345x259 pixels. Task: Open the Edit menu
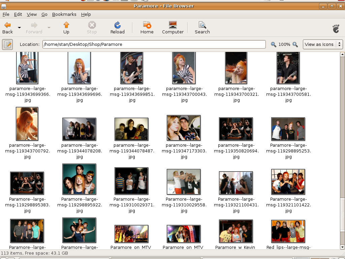pyautogui.click(x=18, y=14)
